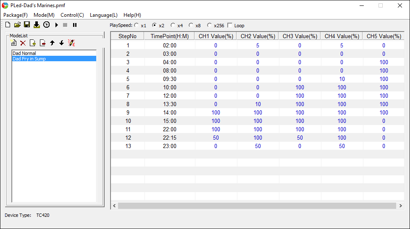Viewport: 410px width, 229px height.
Task: Edit selected mode with pencil icon
Action: (71, 43)
